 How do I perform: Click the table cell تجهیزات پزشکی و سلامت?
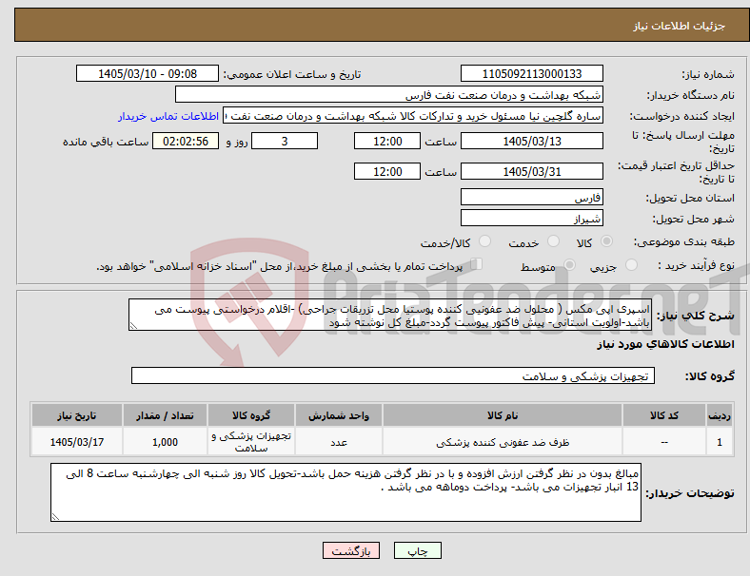click(251, 442)
